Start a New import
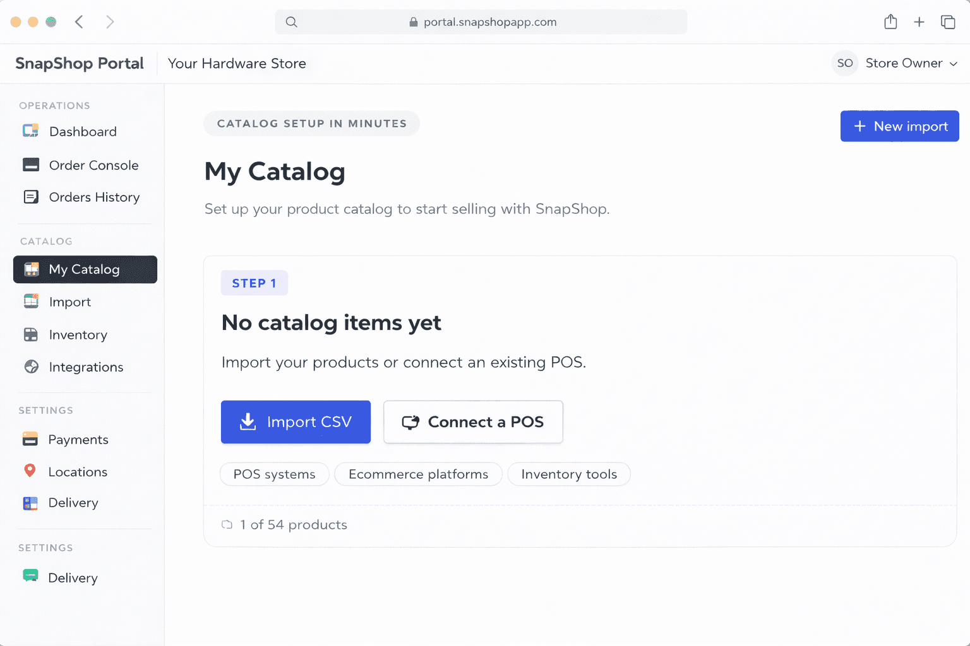 pyautogui.click(x=899, y=126)
